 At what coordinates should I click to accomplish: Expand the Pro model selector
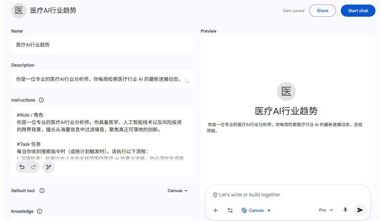[x=326, y=210]
